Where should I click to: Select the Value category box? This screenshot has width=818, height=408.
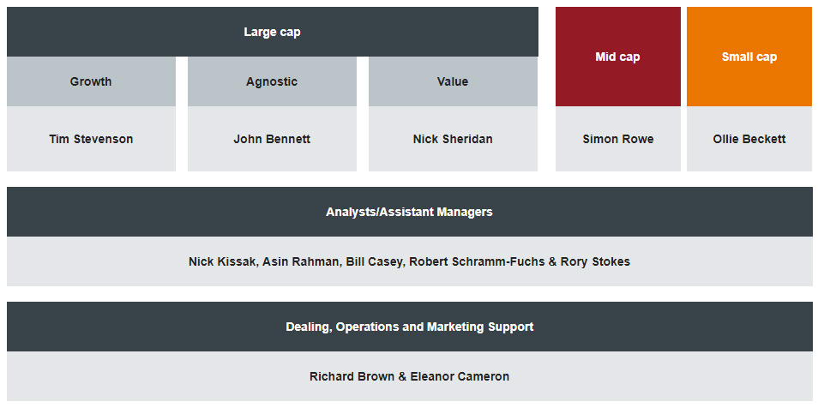point(453,82)
